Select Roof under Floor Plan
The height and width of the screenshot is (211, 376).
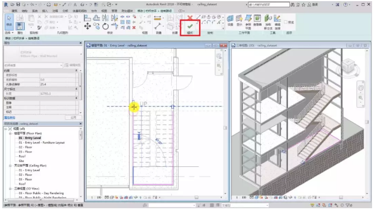coord(22,156)
